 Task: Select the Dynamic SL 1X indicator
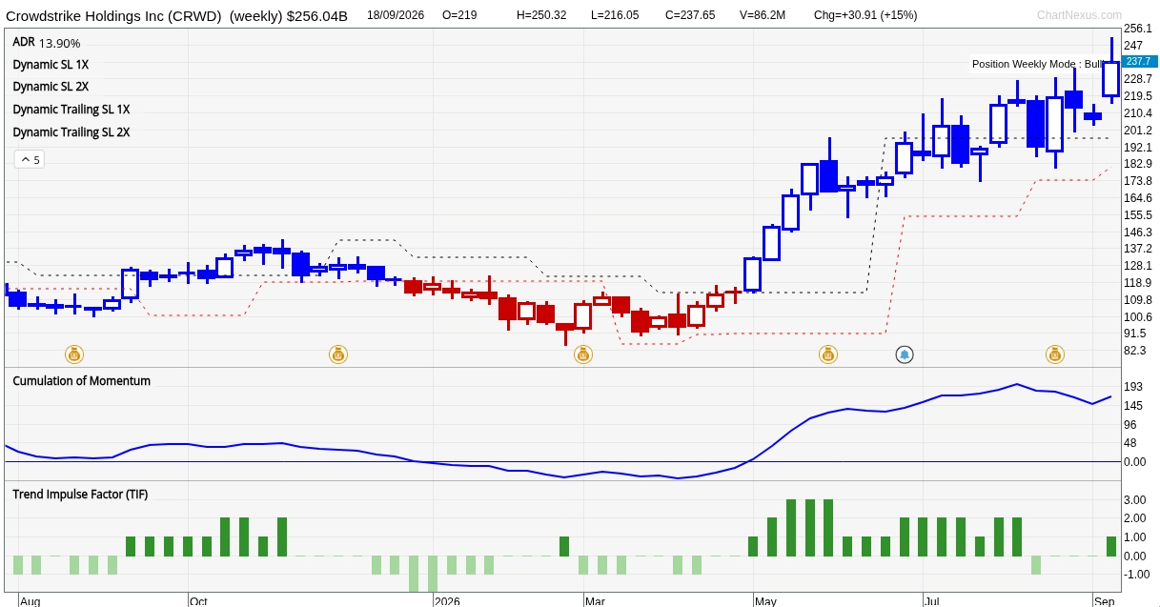click(51, 64)
